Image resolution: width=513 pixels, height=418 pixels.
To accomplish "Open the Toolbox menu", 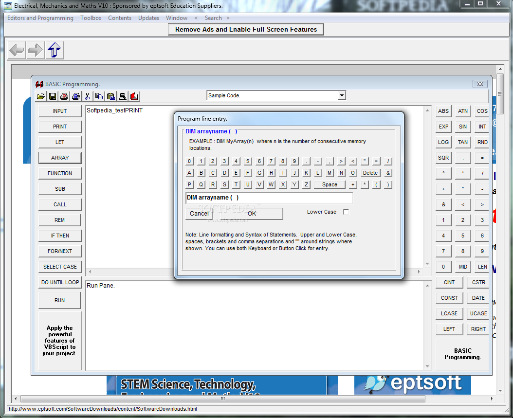I will [x=91, y=18].
